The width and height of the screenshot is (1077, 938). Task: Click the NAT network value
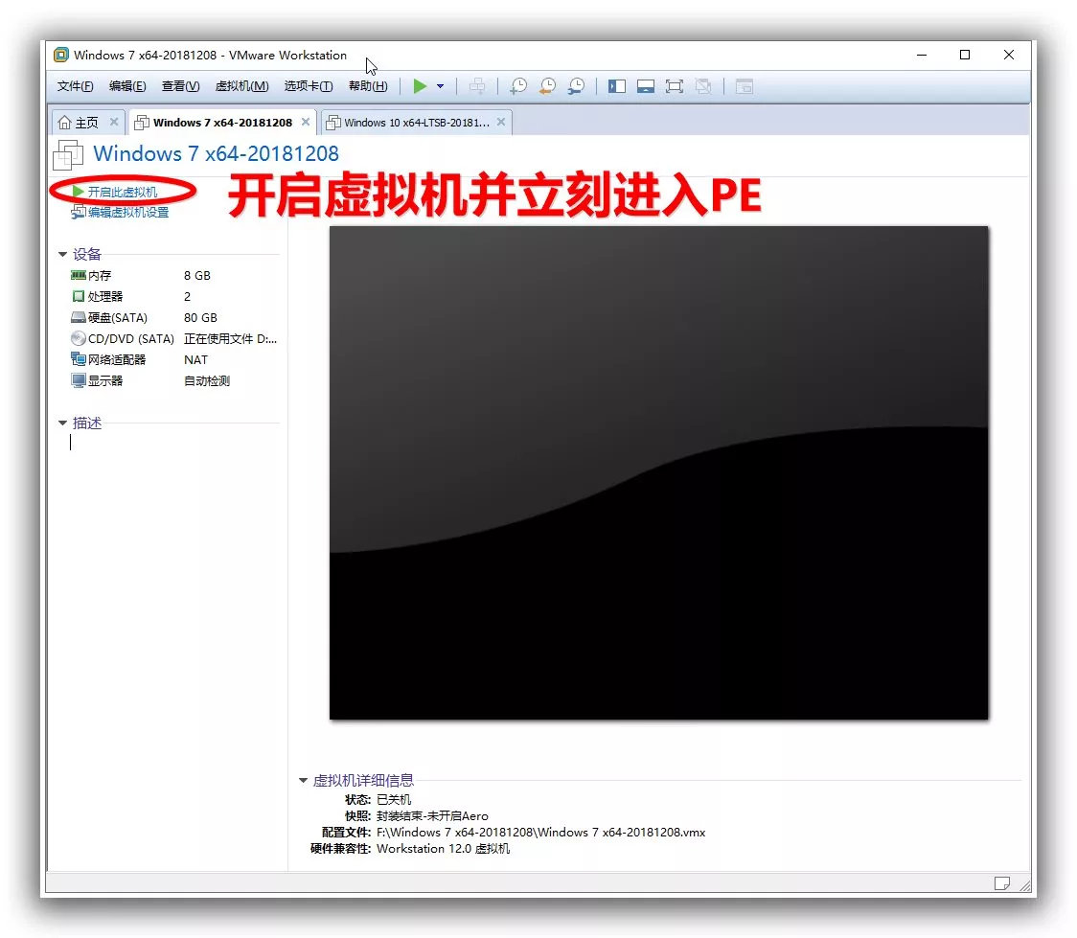[x=195, y=360]
